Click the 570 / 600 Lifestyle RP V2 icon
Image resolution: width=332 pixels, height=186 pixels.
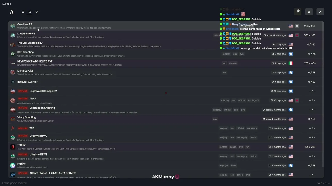click(x=13, y=35)
